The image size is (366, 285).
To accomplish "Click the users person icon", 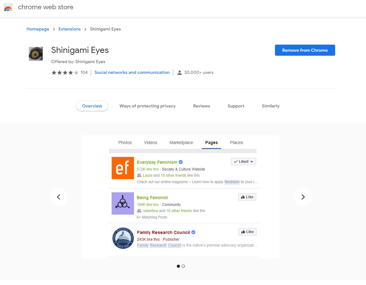I will point(180,73).
